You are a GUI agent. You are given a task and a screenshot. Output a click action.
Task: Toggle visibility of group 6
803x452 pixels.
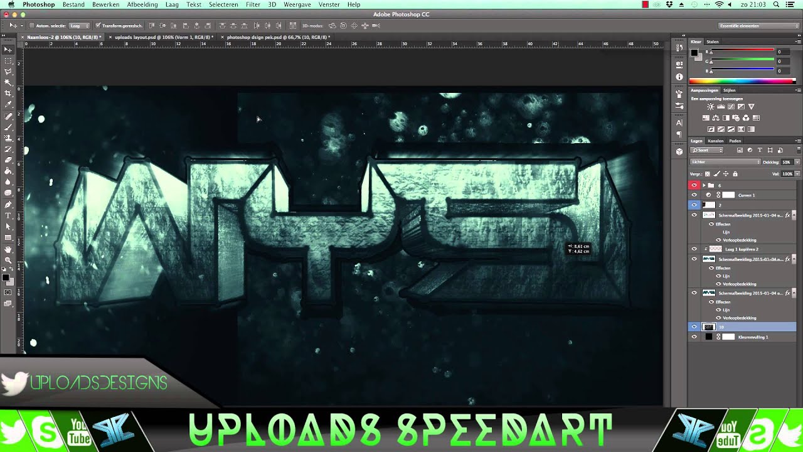[x=694, y=185]
